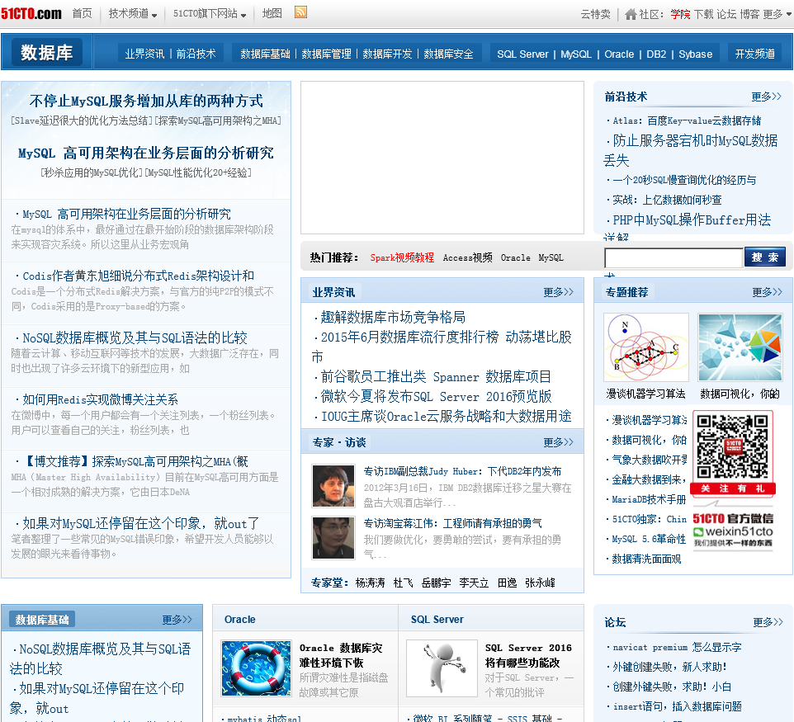Open Spark视频教程 hot recommendation
The width and height of the screenshot is (794, 722).
(x=402, y=257)
